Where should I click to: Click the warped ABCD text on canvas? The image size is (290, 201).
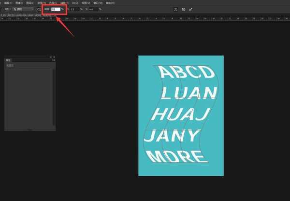pyautogui.click(x=186, y=72)
